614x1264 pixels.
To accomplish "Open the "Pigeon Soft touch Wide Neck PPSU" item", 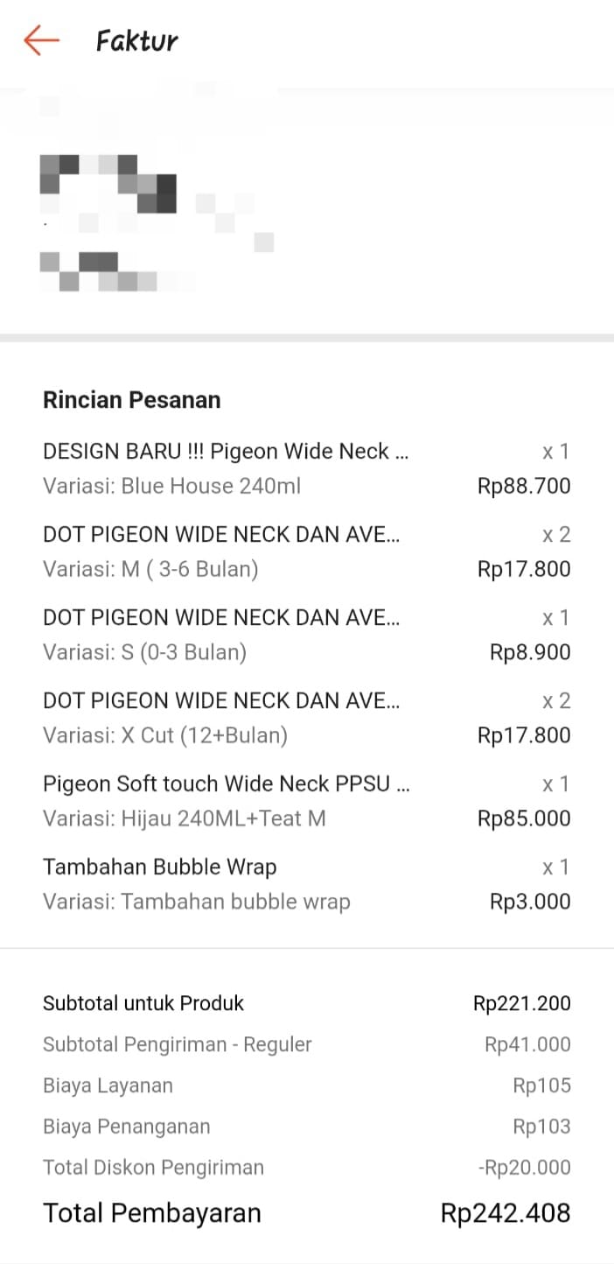I will click(x=226, y=783).
